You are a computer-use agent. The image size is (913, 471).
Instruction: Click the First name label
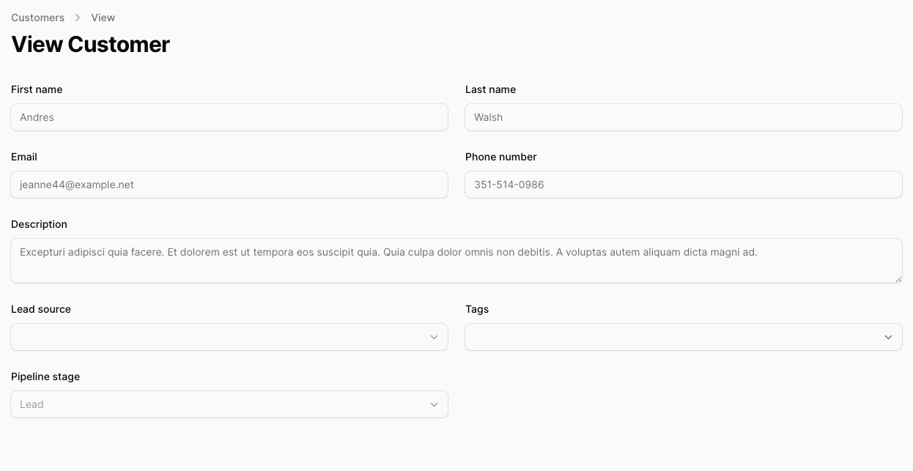(x=37, y=89)
